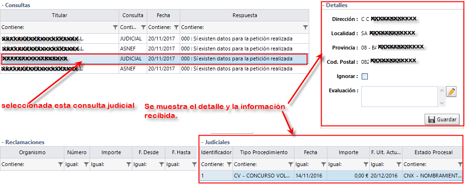The height and width of the screenshot is (187, 466).
Task: Tick the Ignorar checkbox
Action: click(365, 77)
